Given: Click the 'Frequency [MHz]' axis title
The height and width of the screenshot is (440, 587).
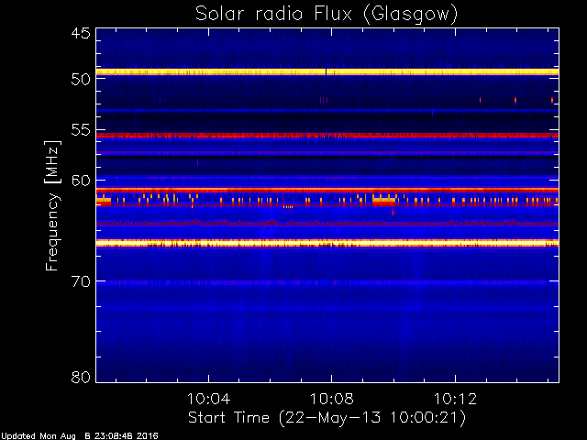Looking at the screenshot, I should point(52,205).
